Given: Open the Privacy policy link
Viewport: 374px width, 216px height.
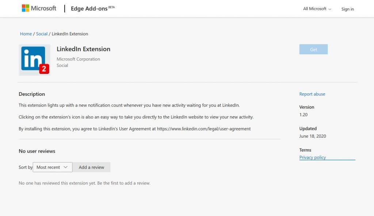Looking at the screenshot, I should point(312,157).
